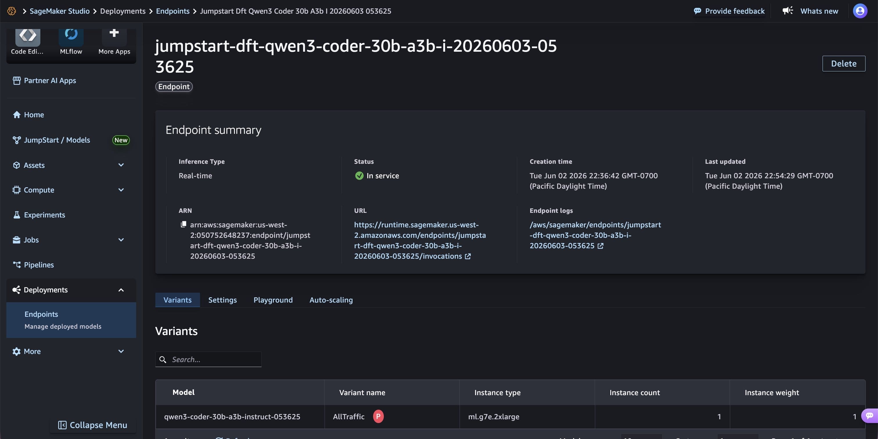Click the Real-time inference type value

pyautogui.click(x=195, y=176)
